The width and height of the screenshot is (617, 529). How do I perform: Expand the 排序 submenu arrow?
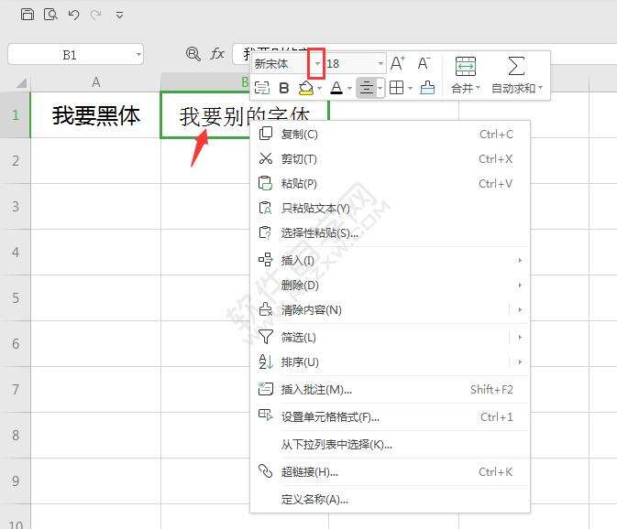point(520,362)
